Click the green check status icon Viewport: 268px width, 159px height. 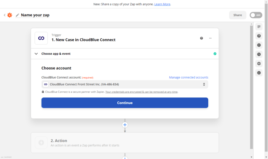[215, 54]
